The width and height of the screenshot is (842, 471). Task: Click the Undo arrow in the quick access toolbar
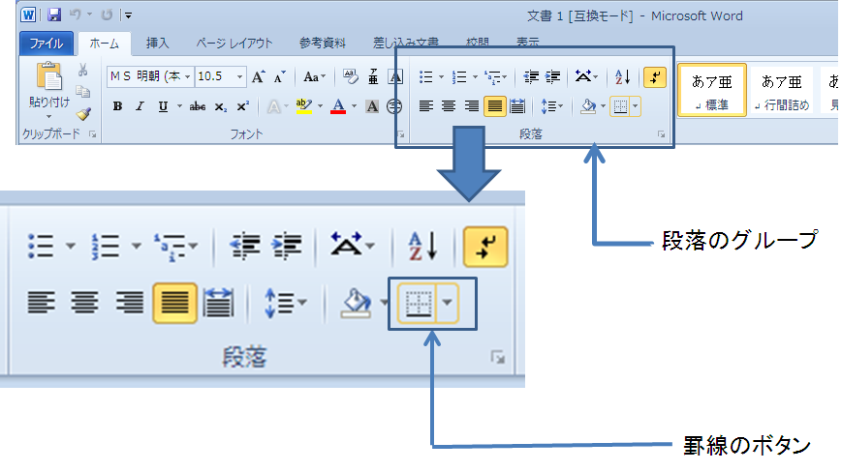(x=76, y=15)
